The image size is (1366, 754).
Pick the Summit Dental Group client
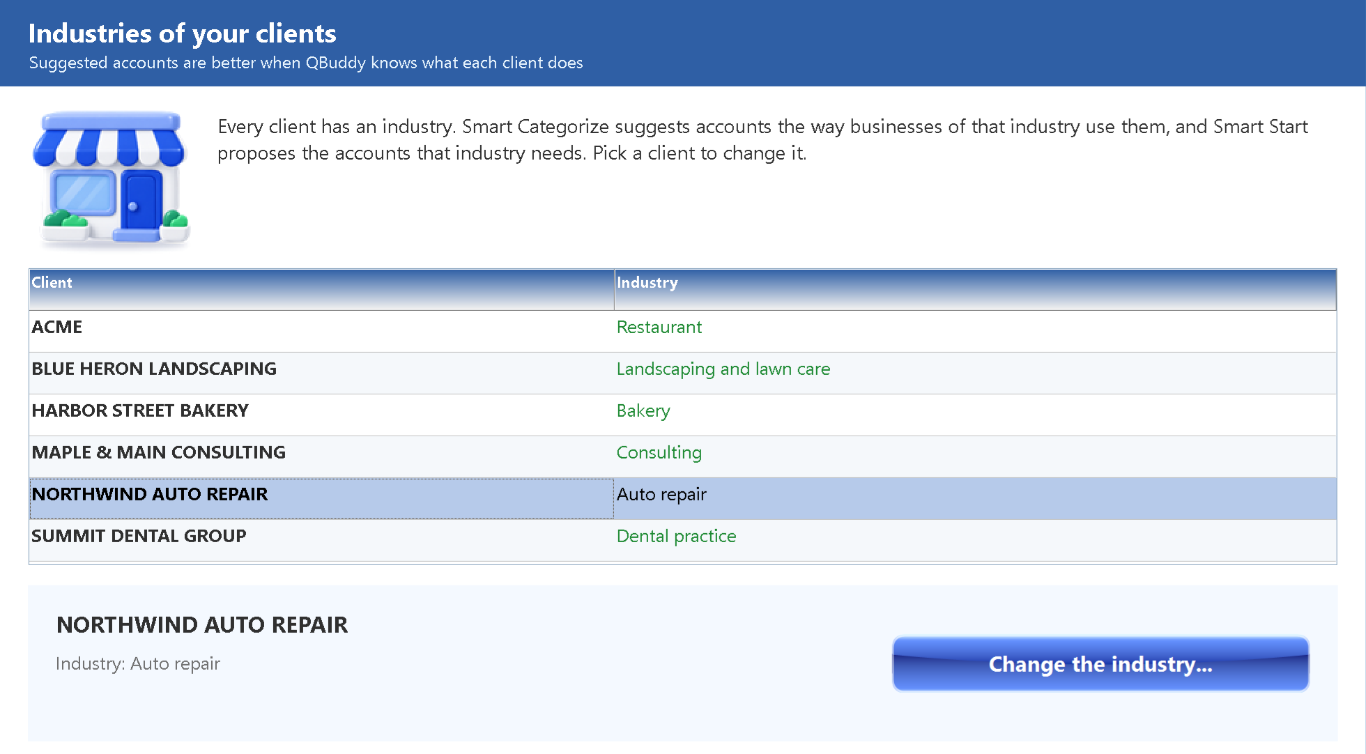click(139, 536)
